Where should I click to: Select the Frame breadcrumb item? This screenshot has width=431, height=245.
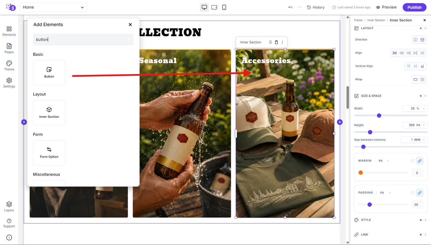pyautogui.click(x=358, y=20)
